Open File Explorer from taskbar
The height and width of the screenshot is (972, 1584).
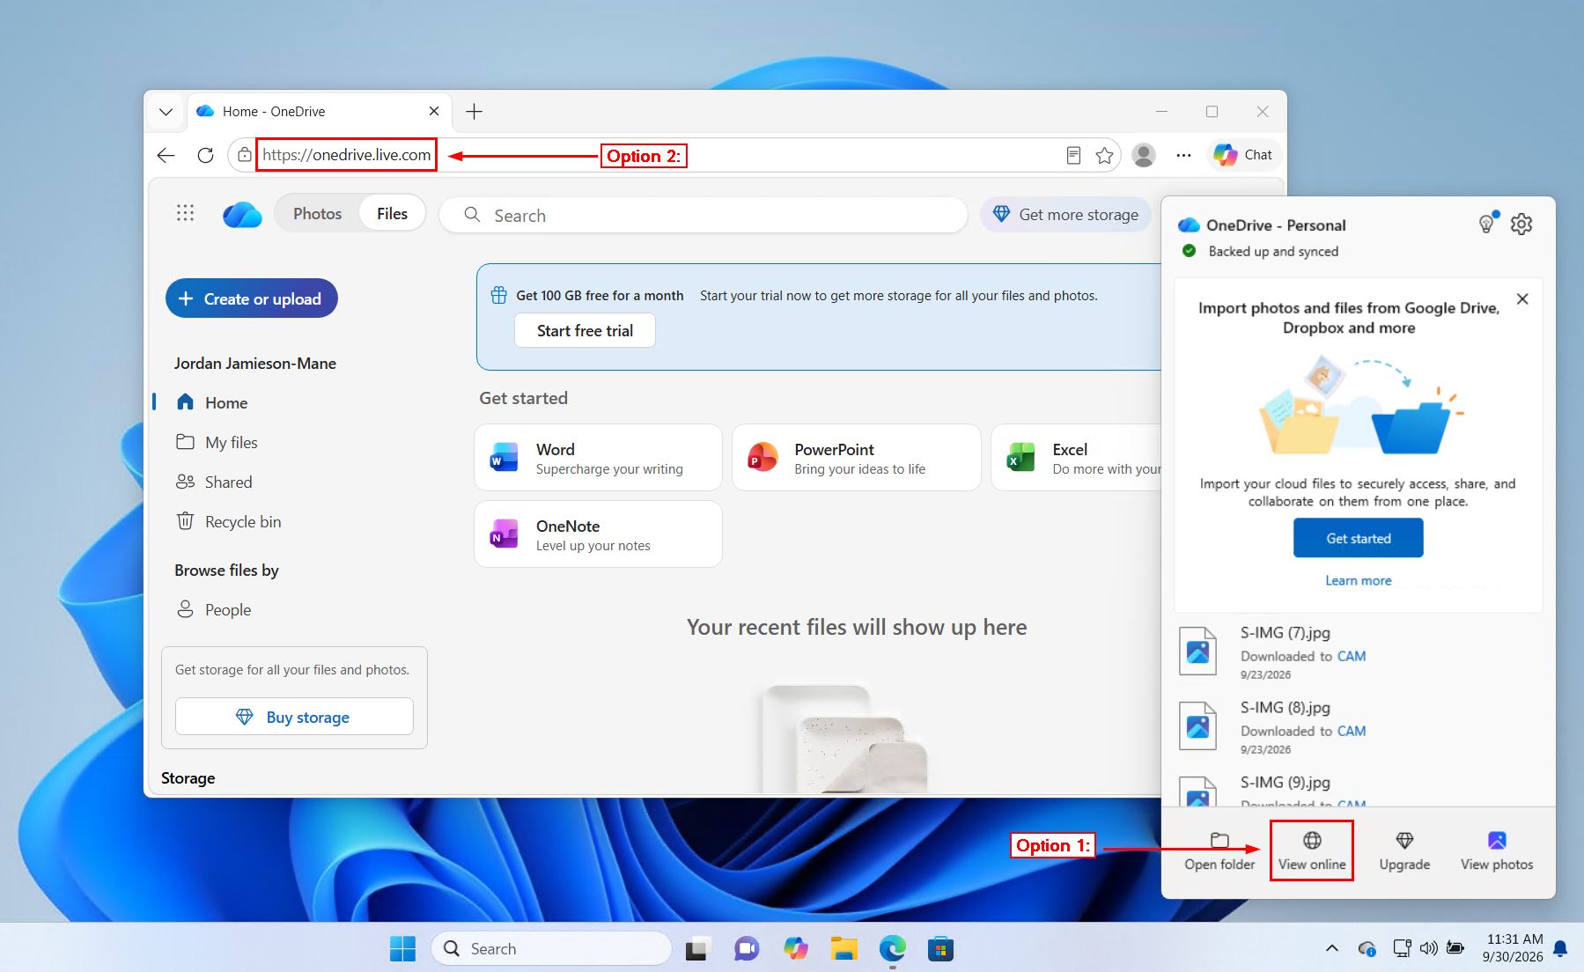(844, 948)
